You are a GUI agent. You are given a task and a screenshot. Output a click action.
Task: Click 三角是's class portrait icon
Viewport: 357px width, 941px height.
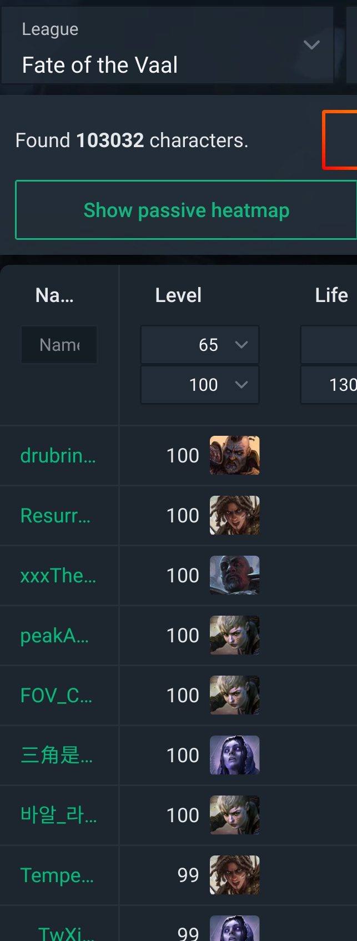[234, 755]
